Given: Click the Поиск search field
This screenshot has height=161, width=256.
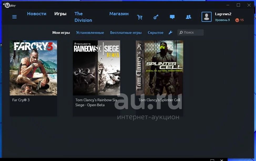Looking at the screenshot, I should click(190, 33).
